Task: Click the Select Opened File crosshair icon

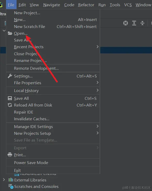Action: (x=126, y=23)
